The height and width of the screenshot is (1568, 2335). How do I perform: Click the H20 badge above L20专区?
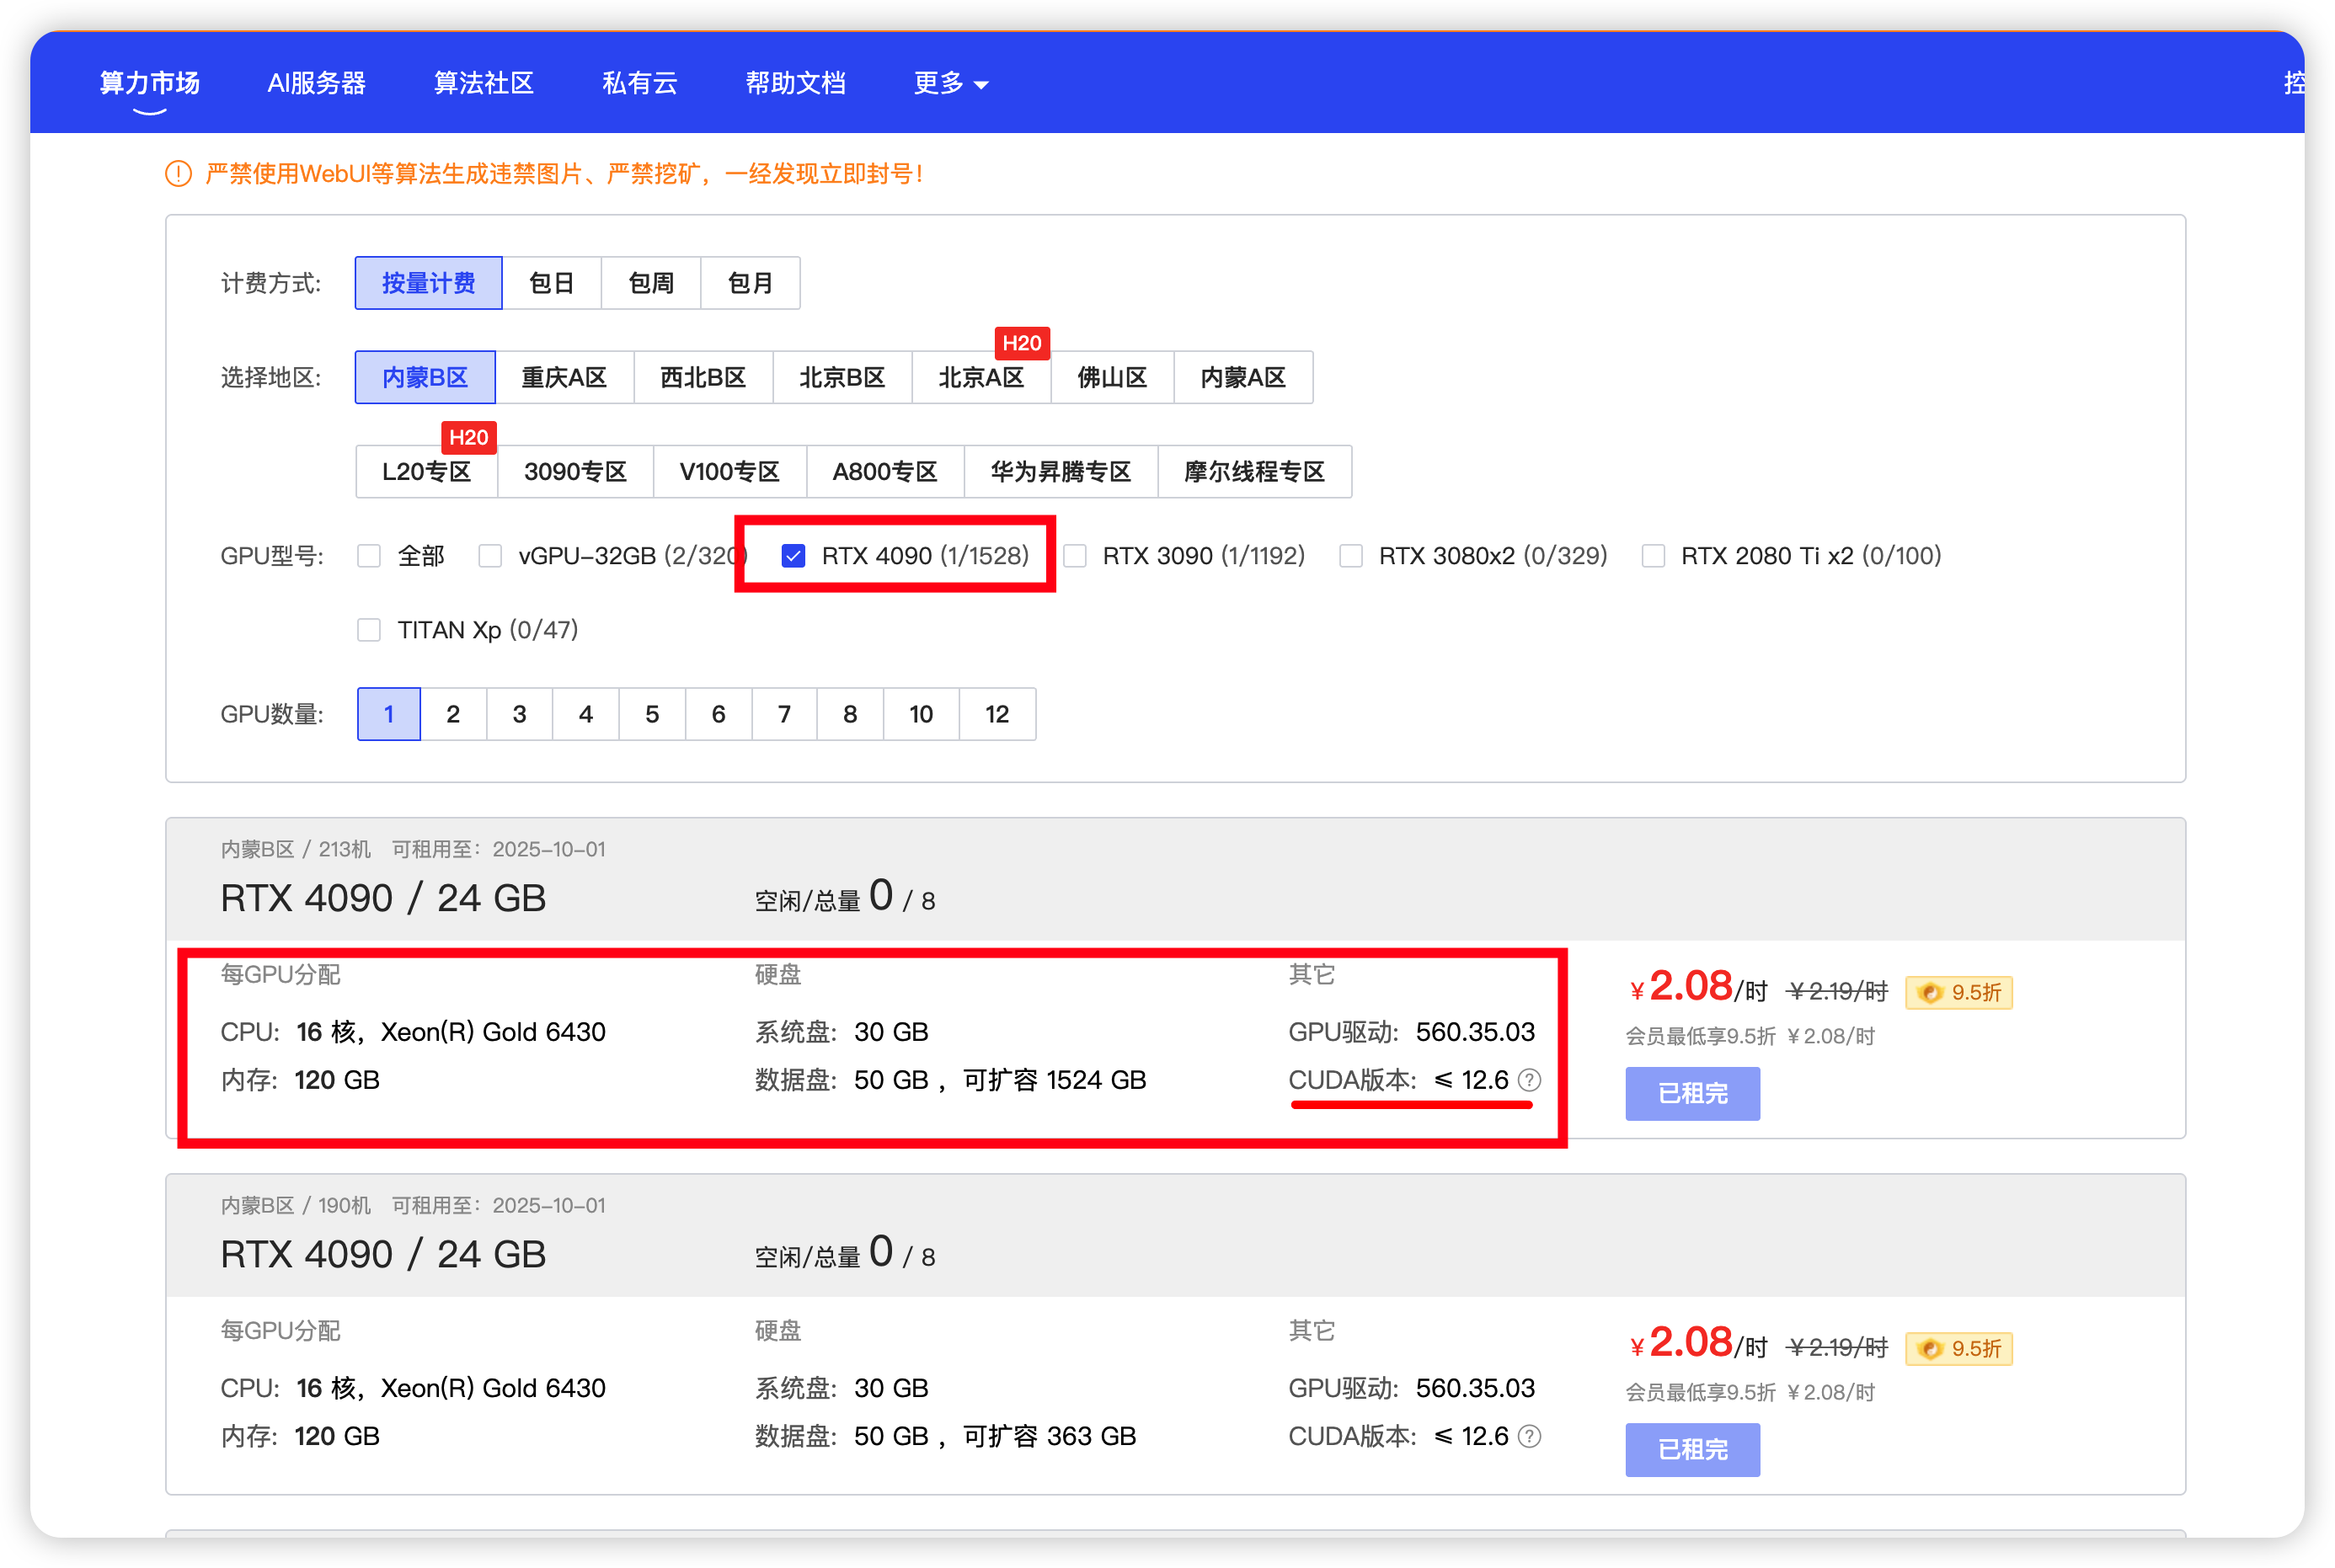coord(468,437)
